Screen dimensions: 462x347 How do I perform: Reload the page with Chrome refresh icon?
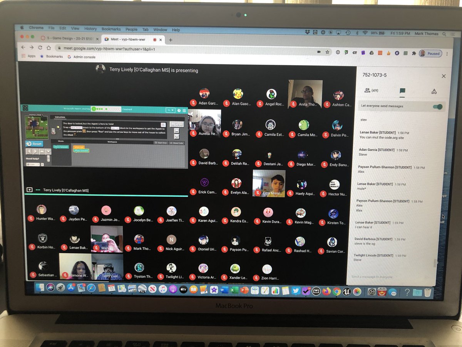[x=40, y=48]
